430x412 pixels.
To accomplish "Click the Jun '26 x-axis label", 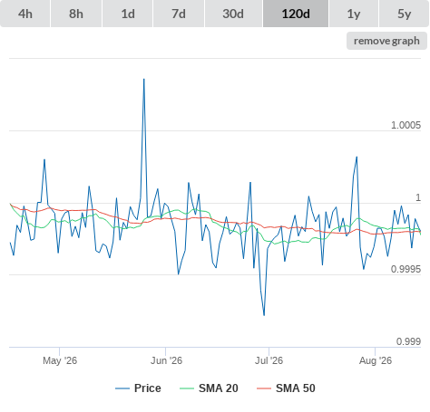I will coord(166,360).
